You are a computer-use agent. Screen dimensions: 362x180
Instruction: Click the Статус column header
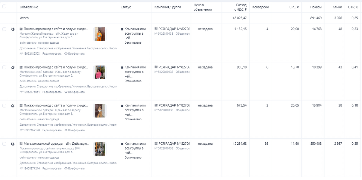tap(126, 7)
